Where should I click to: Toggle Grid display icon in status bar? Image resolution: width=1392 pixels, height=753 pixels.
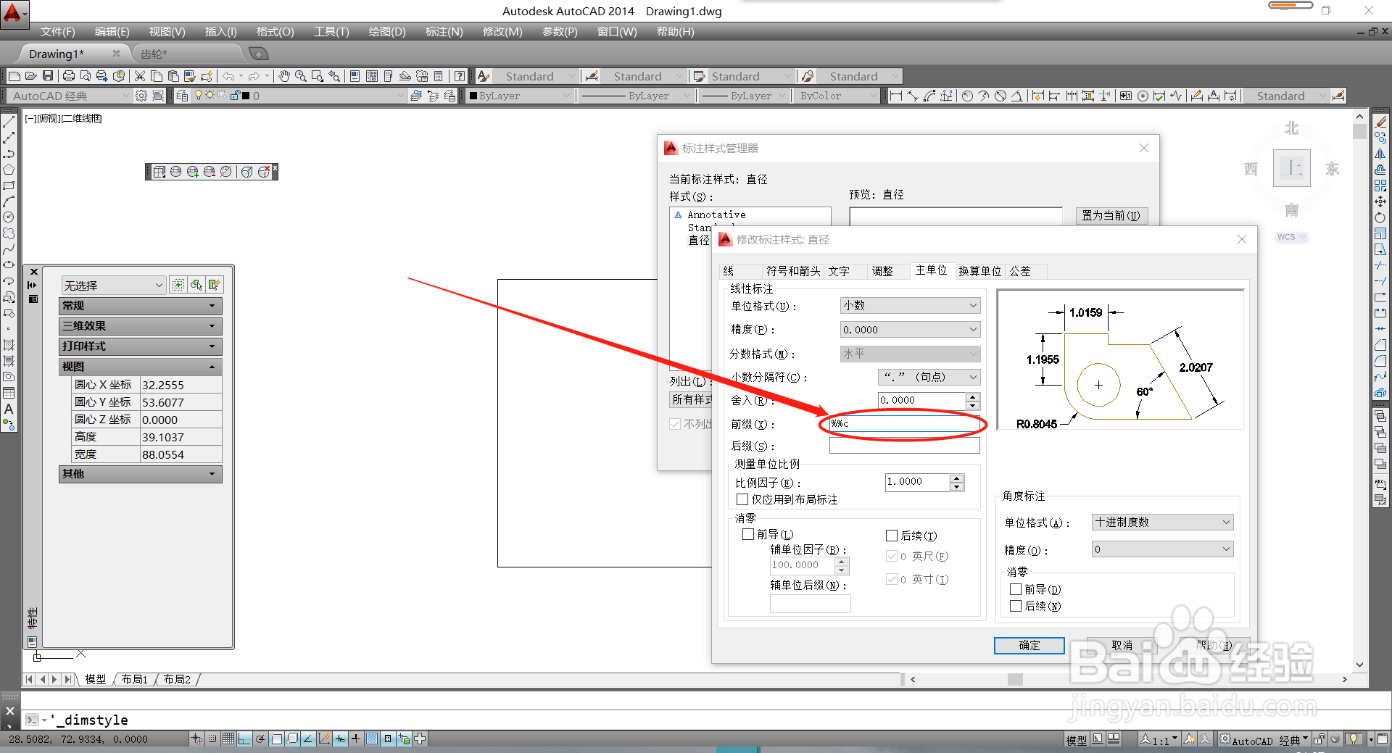point(228,739)
